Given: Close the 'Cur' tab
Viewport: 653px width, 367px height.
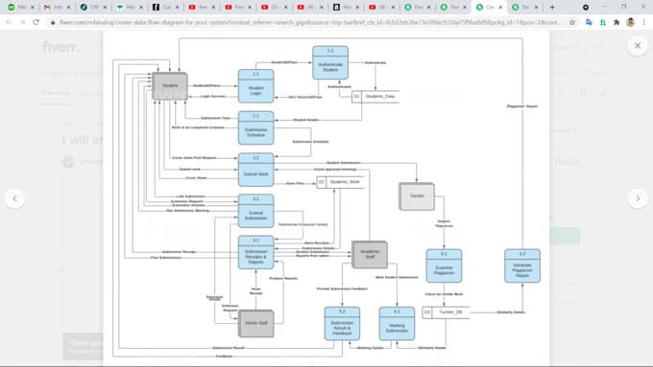Looking at the screenshot, I should pos(177,7).
